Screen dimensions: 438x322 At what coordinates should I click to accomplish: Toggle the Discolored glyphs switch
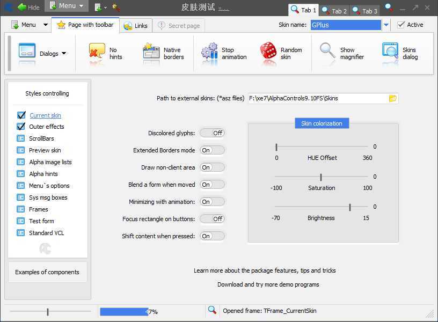click(x=212, y=133)
